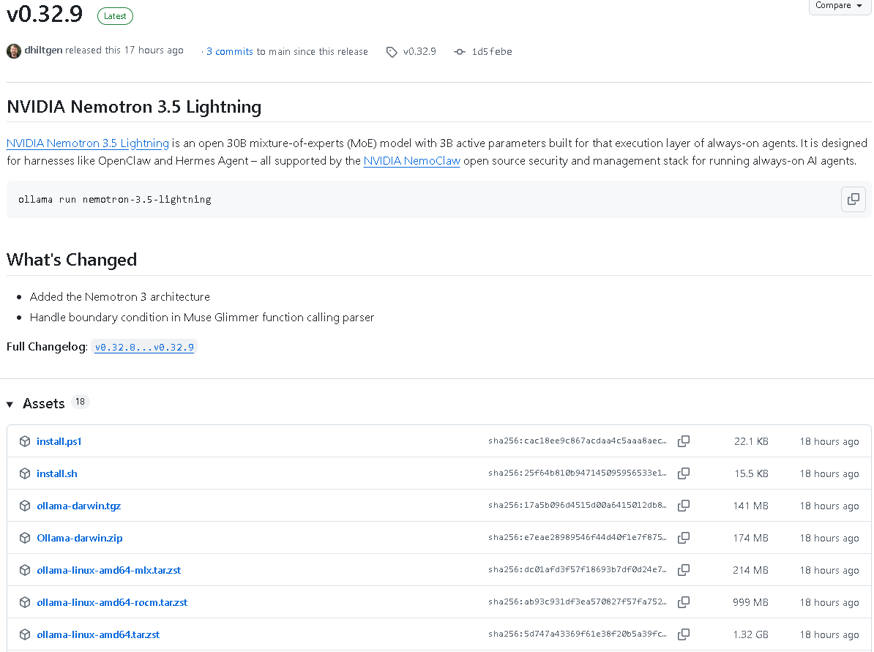The height and width of the screenshot is (652, 874).
Task: Click the package icon beside install.ps1
Action: 25,441
